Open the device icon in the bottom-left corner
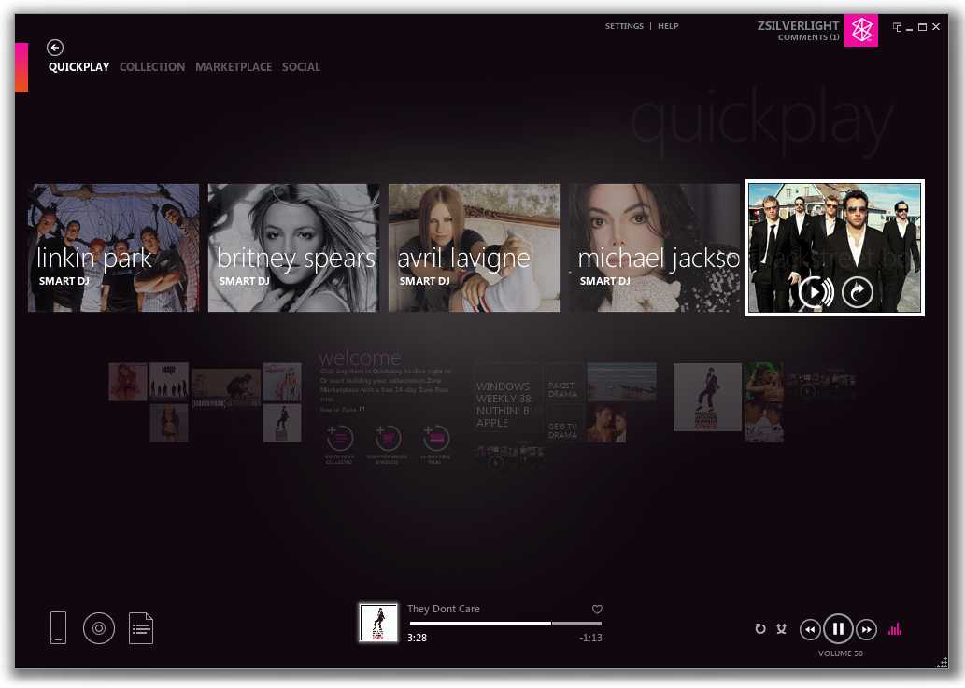This screenshot has height=688, width=965. pyautogui.click(x=59, y=627)
